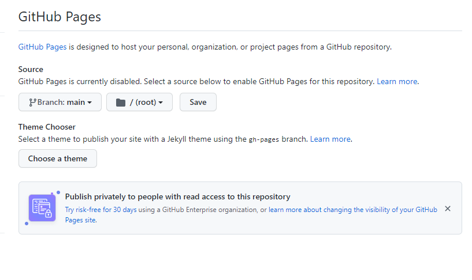Click the caret arrow next to (root)
This screenshot has width=472, height=280.
[161, 103]
